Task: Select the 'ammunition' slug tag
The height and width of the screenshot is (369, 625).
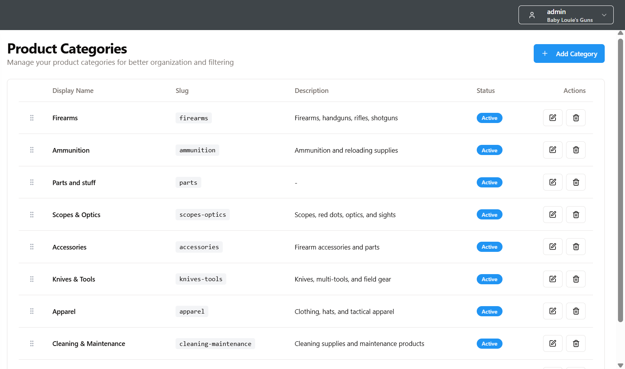Action: coord(197,150)
